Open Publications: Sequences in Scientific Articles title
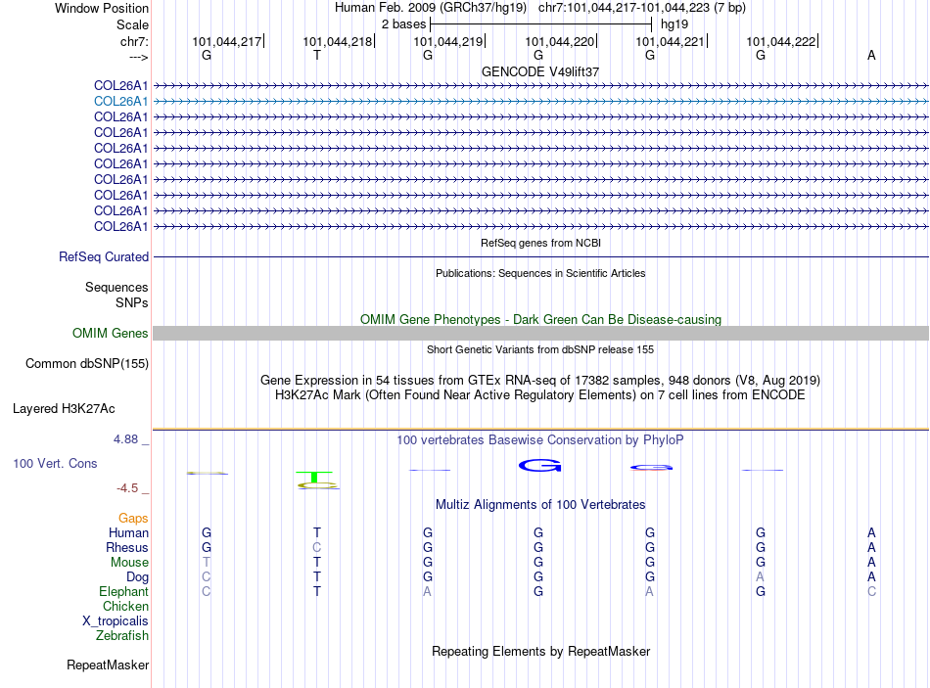The width and height of the screenshot is (930, 688). [540, 273]
